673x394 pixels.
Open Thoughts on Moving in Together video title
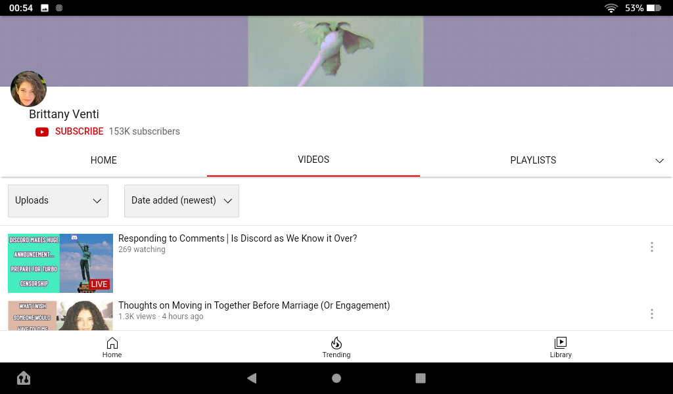(x=254, y=305)
